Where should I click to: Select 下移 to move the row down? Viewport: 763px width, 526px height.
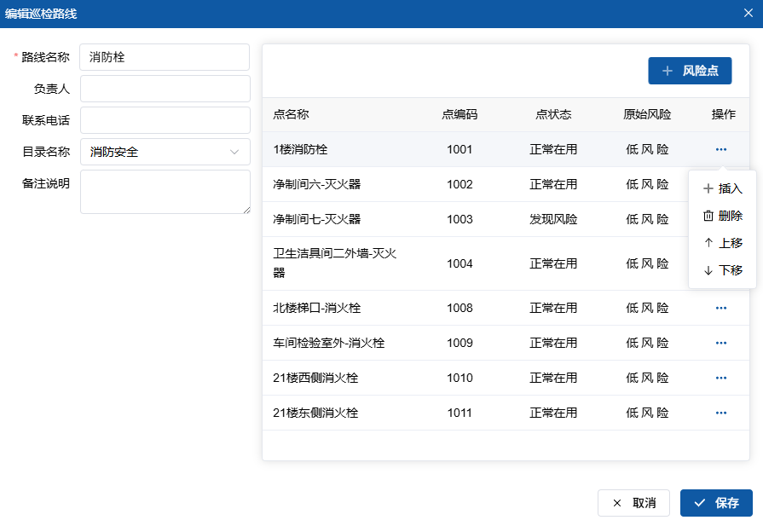click(x=722, y=270)
